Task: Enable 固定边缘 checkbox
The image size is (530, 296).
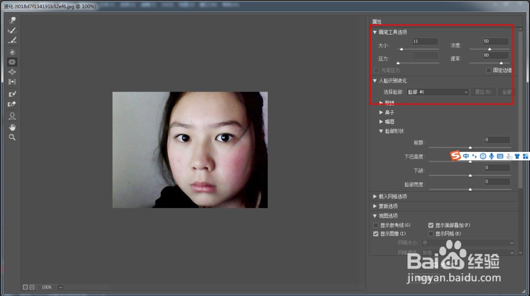Action: tap(489, 70)
